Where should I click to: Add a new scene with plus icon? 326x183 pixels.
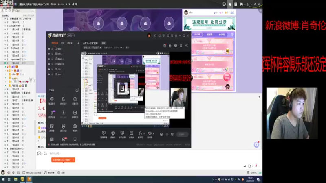tap(78, 43)
